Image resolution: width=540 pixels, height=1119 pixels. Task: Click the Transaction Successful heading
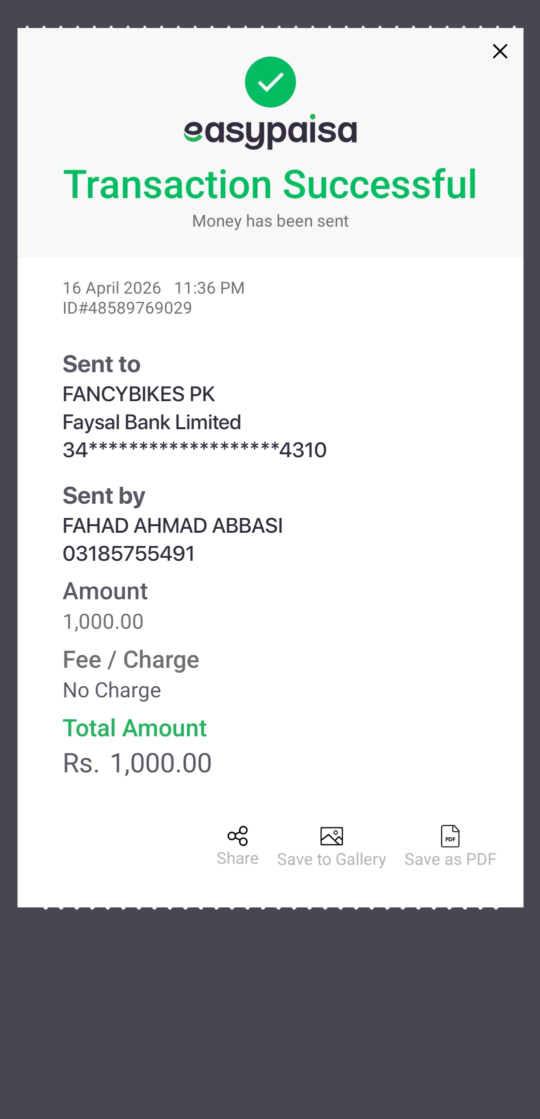coord(270,185)
